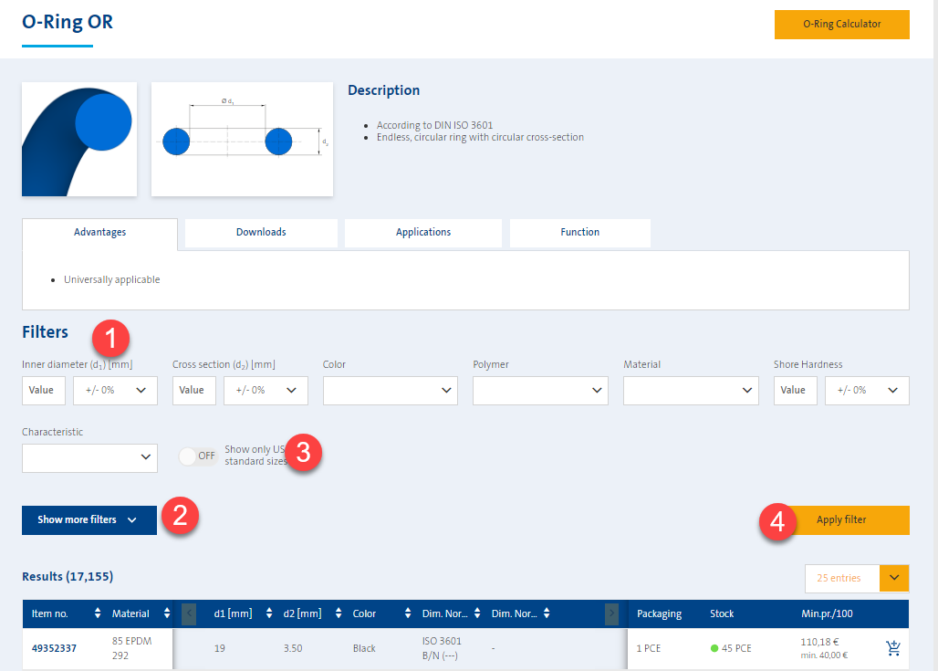The image size is (938, 671).
Task: Change the 25 entries per page dropdown
Action: (x=856, y=578)
